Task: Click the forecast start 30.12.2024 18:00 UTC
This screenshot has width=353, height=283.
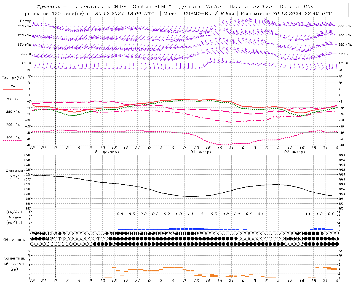Action: tap(125, 14)
